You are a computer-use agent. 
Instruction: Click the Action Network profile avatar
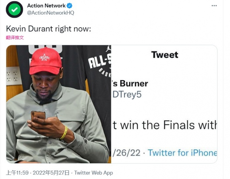[x=14, y=9]
